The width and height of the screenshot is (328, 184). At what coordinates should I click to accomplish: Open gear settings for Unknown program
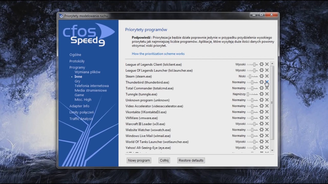pyautogui.click(x=262, y=100)
